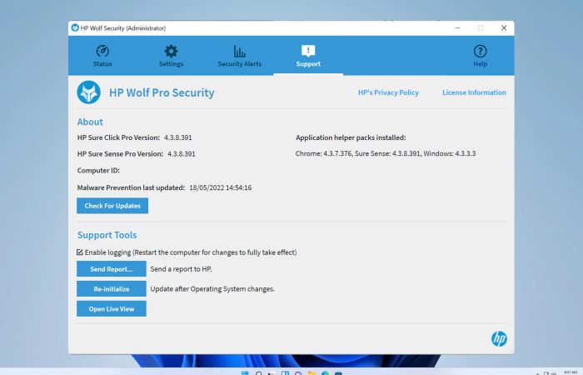Click Sure Sense Pro version 4.3.8.391
The height and width of the screenshot is (375, 583).
click(182, 154)
